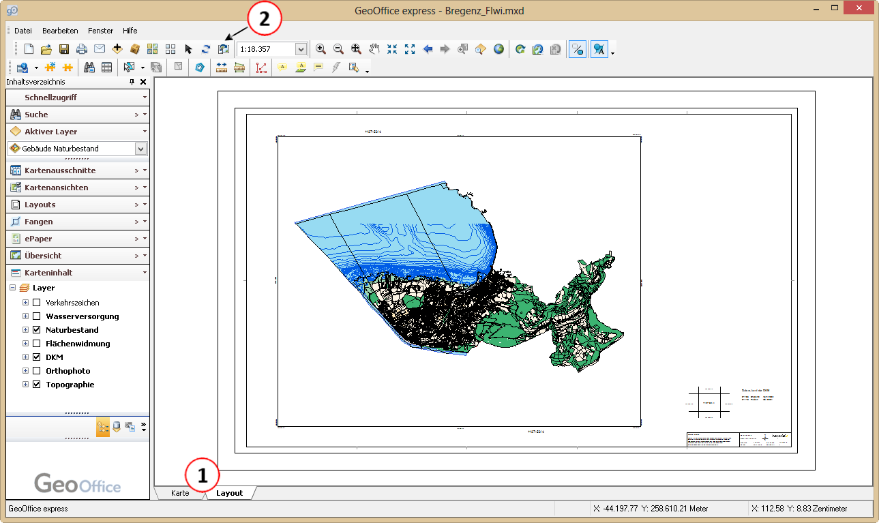The height and width of the screenshot is (523, 879).
Task: Go back to previous extent arrow
Action: point(428,49)
